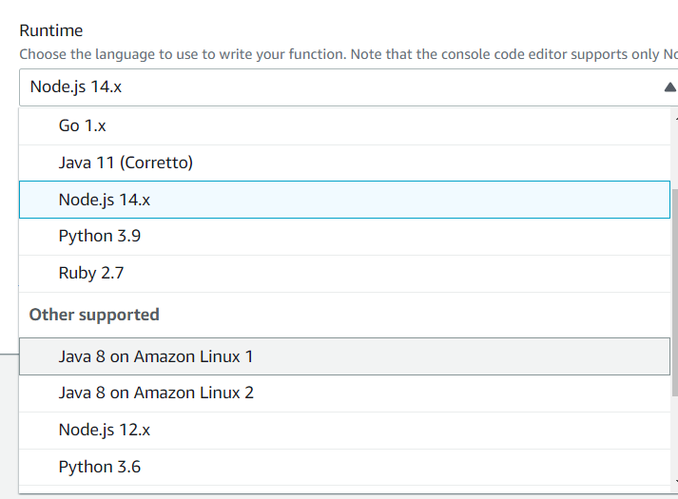Select Java 8 on Amazon Linux 1
This screenshot has height=499, width=678.
pos(156,356)
